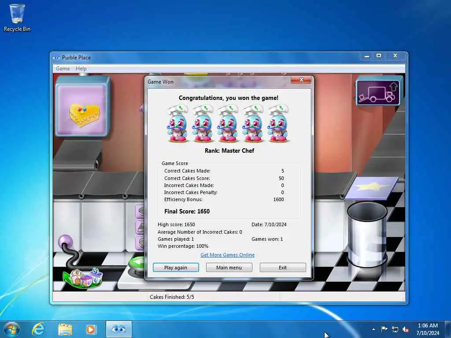451x338 pixels.
Task: Go to Main menu from dialog
Action: 229,267
